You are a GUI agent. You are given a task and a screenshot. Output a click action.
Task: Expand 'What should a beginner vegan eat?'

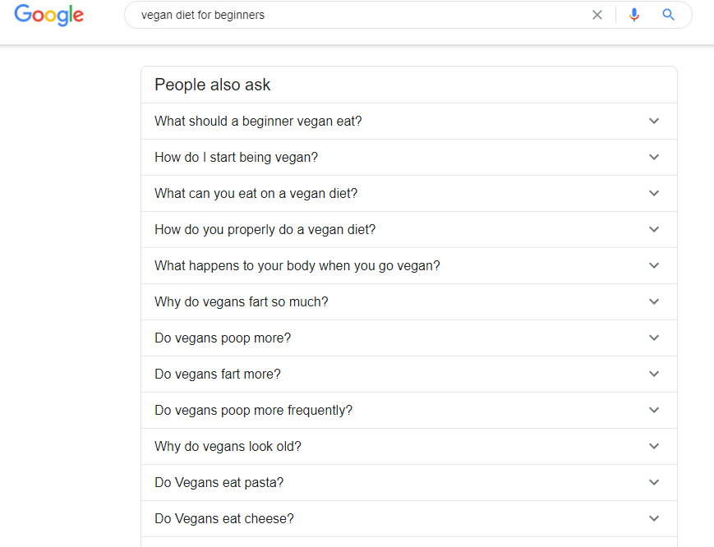pyautogui.click(x=409, y=121)
